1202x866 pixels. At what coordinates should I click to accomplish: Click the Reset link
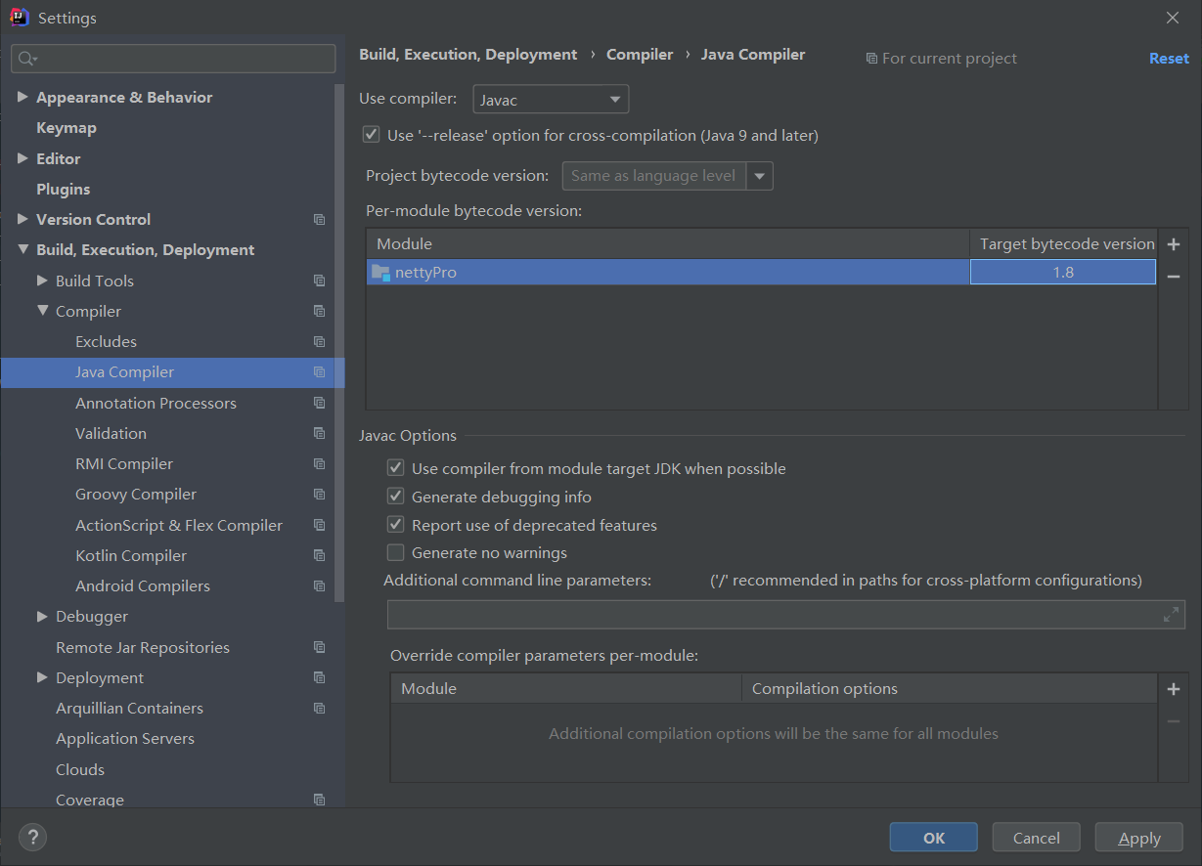coord(1169,59)
